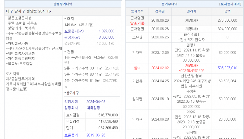Select the 토지감정 value 546,770,000
Screen dimensions: 244x139
pyautogui.click(x=106, y=115)
